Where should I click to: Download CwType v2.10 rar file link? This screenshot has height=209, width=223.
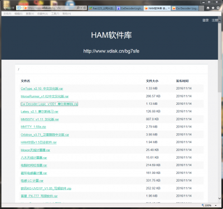click(x=42, y=89)
